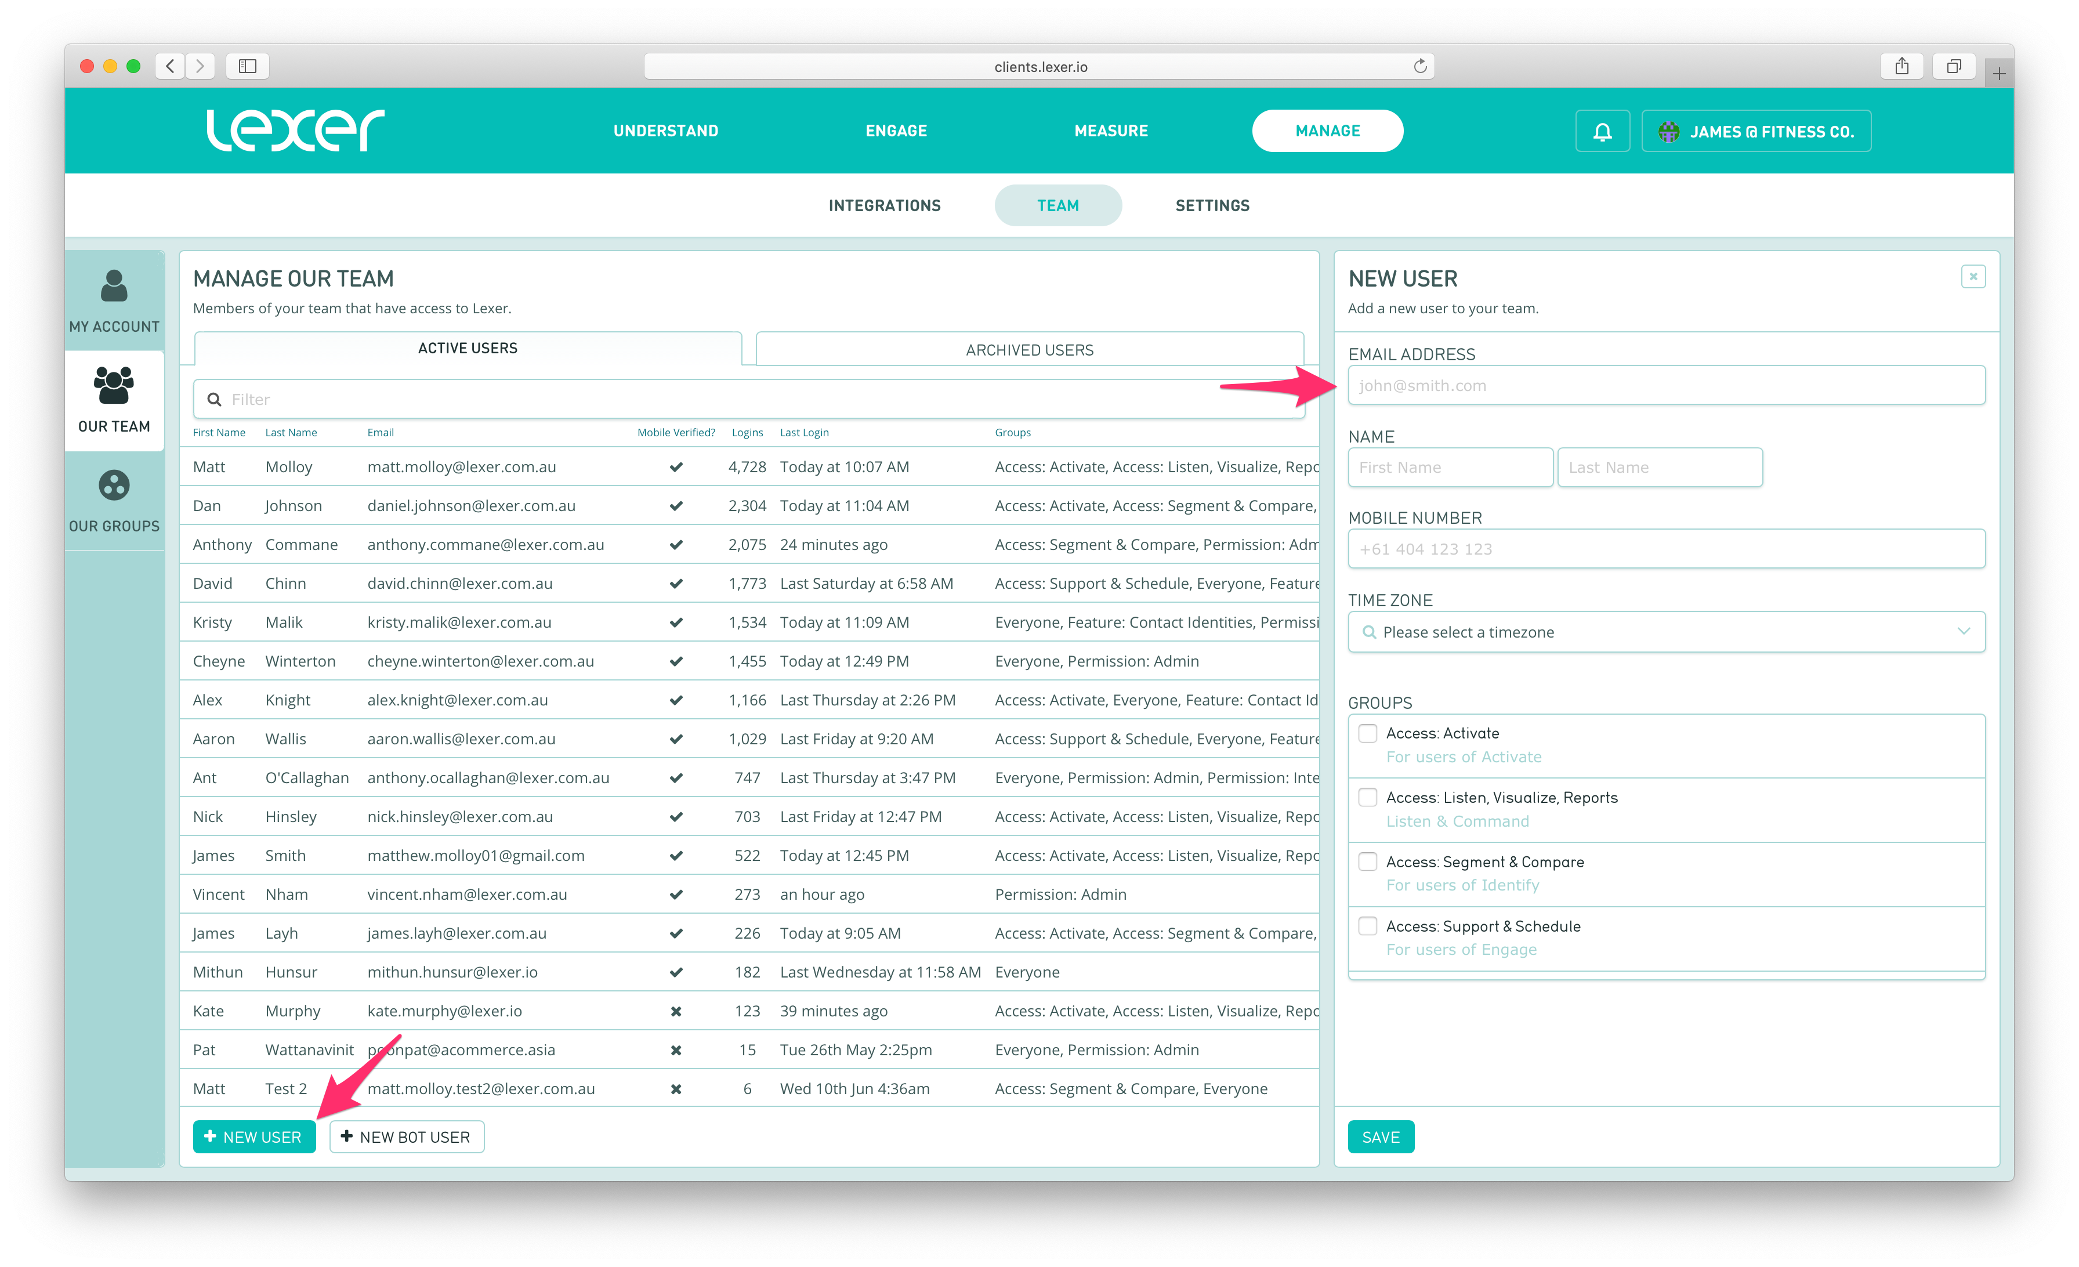
Task: Click the New User button
Action: (254, 1137)
